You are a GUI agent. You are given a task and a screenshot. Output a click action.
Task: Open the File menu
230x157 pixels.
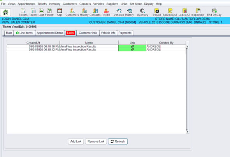tap(3, 4)
